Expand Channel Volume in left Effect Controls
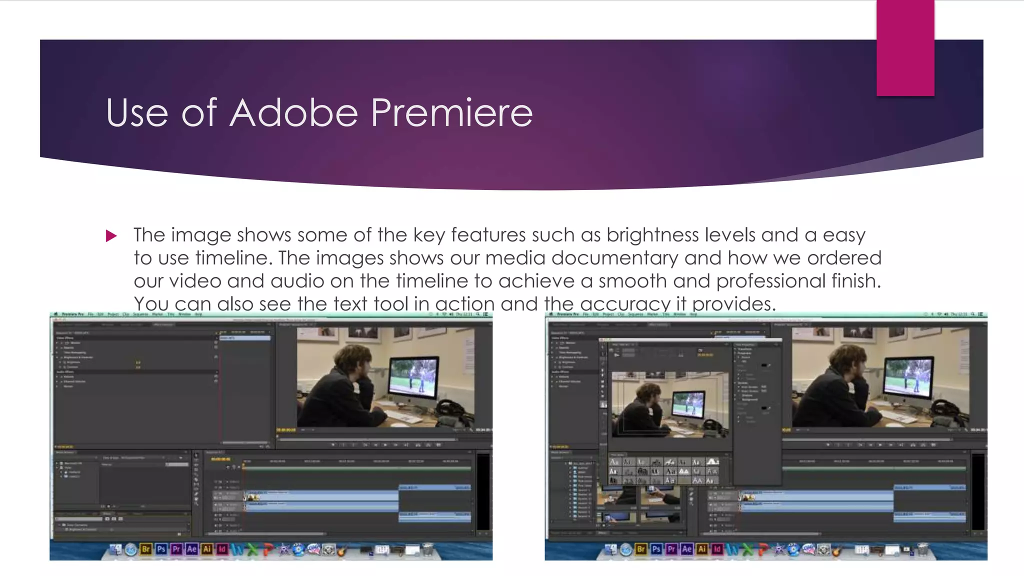 click(57, 381)
